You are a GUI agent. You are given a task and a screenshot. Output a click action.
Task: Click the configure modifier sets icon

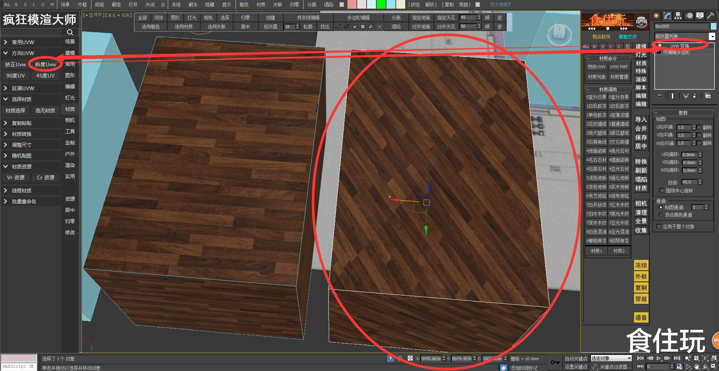(x=708, y=96)
